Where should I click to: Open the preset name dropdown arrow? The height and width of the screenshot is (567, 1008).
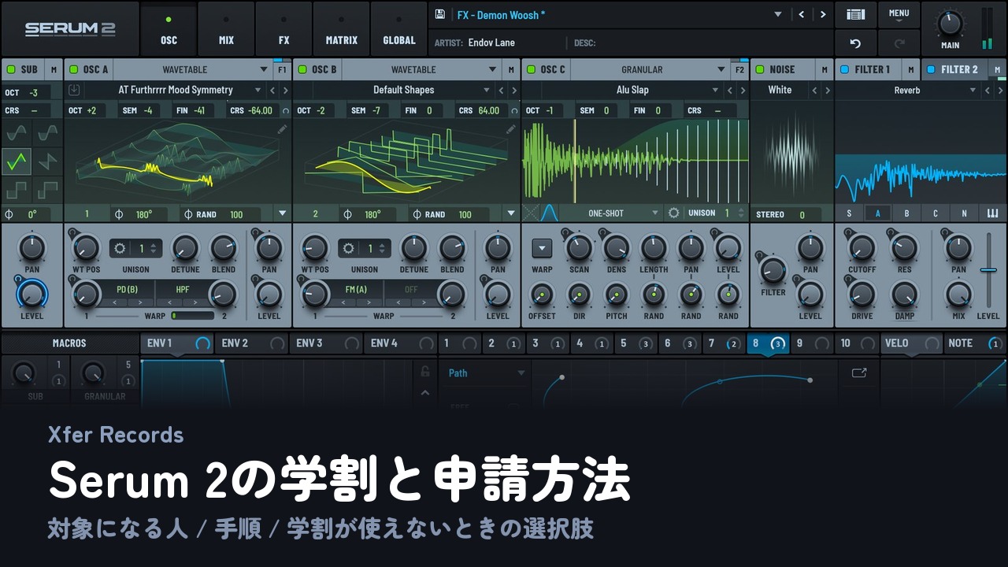(x=778, y=14)
